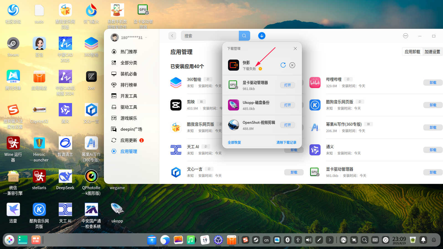The height and width of the screenshot is (249, 443).
Task: Click the 快影 icon in download list
Action: pyautogui.click(x=234, y=65)
